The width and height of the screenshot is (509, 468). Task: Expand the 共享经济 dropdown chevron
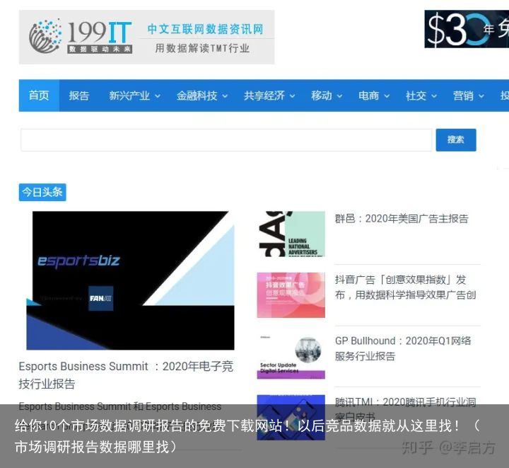point(292,96)
